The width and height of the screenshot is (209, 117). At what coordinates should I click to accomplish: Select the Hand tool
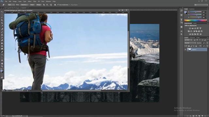pyautogui.click(x=2, y=64)
